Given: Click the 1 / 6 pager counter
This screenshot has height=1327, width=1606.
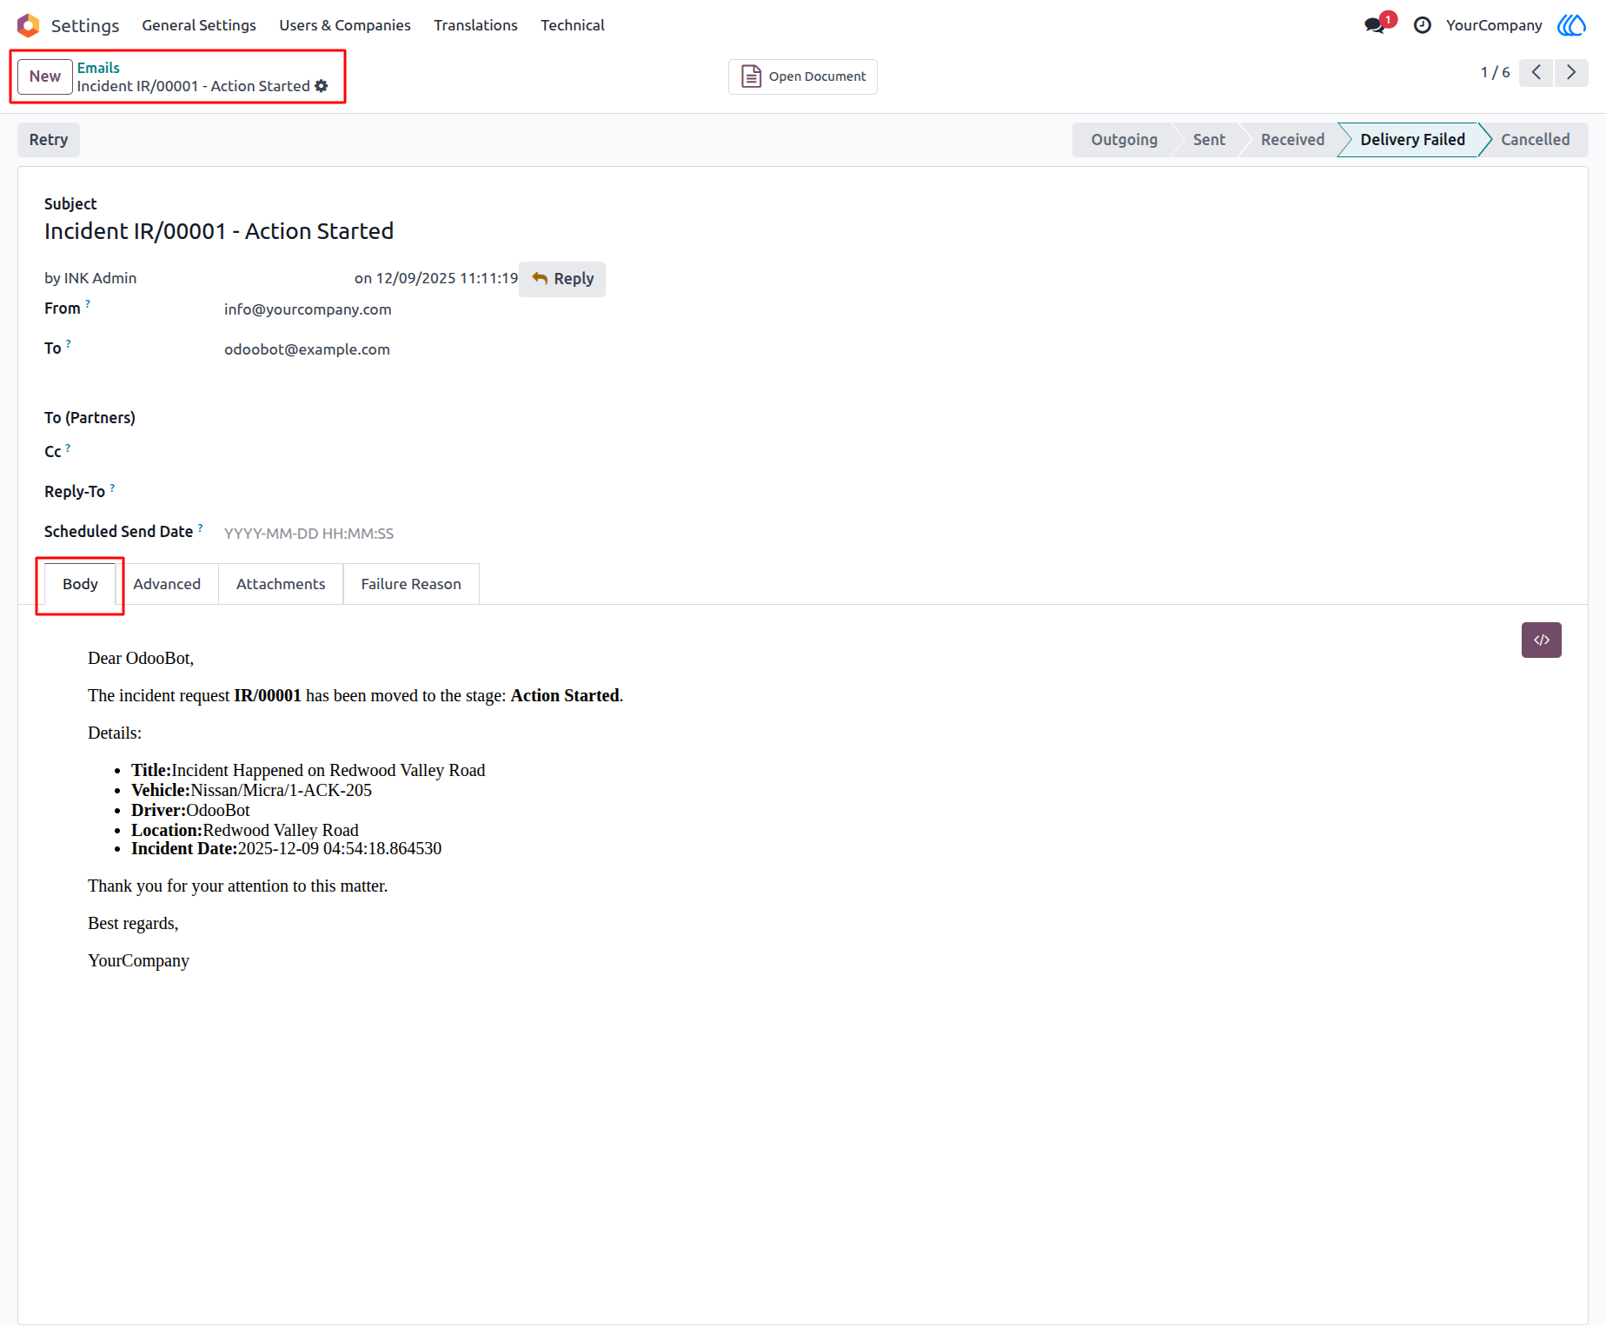Looking at the screenshot, I should (1495, 72).
